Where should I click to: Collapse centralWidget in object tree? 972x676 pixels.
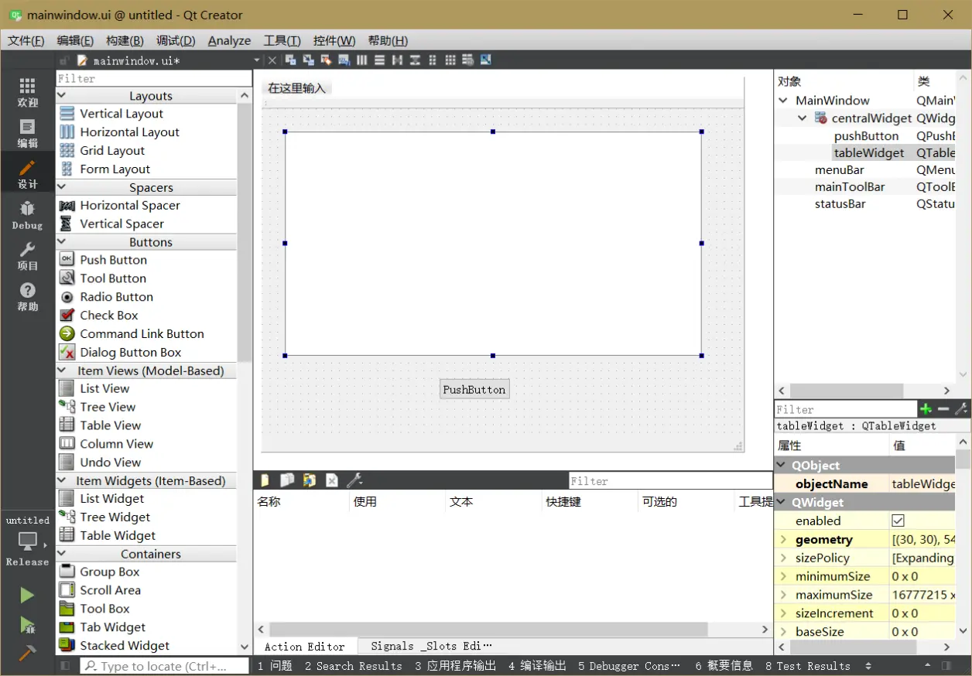coord(803,118)
